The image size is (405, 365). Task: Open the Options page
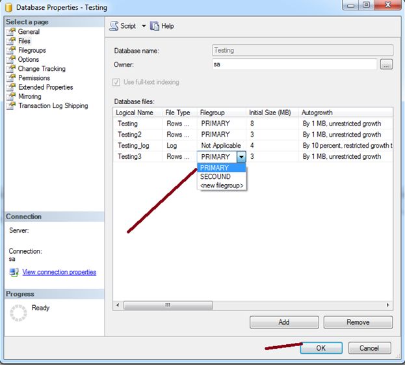(x=29, y=59)
